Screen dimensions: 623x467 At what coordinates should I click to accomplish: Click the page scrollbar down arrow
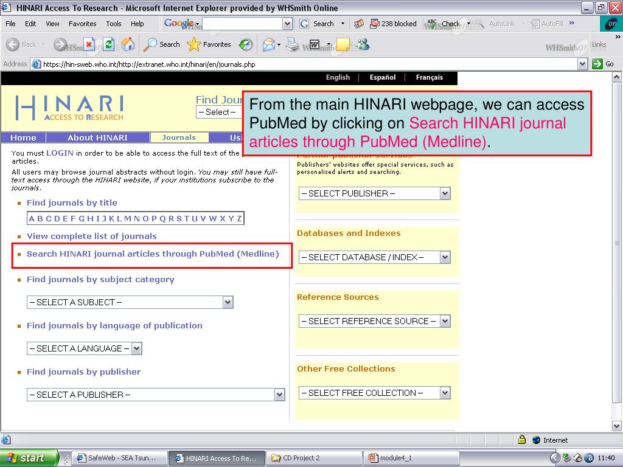coord(617,426)
